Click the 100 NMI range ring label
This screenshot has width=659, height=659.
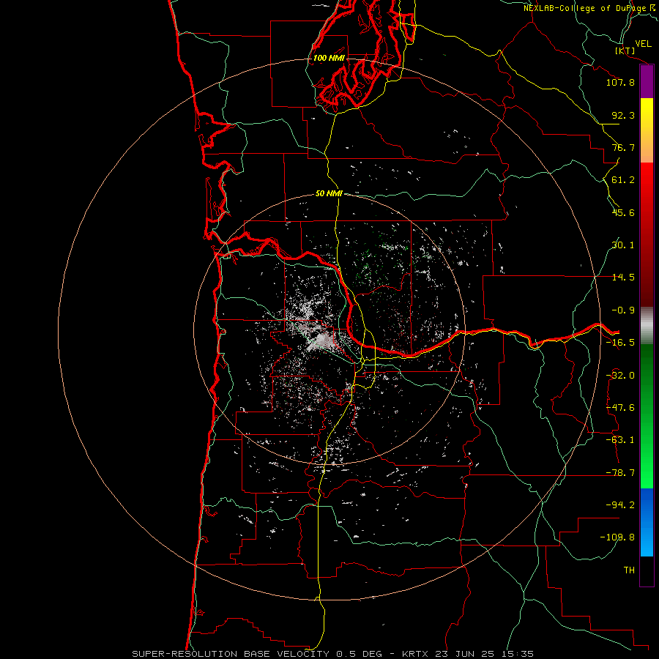click(329, 58)
